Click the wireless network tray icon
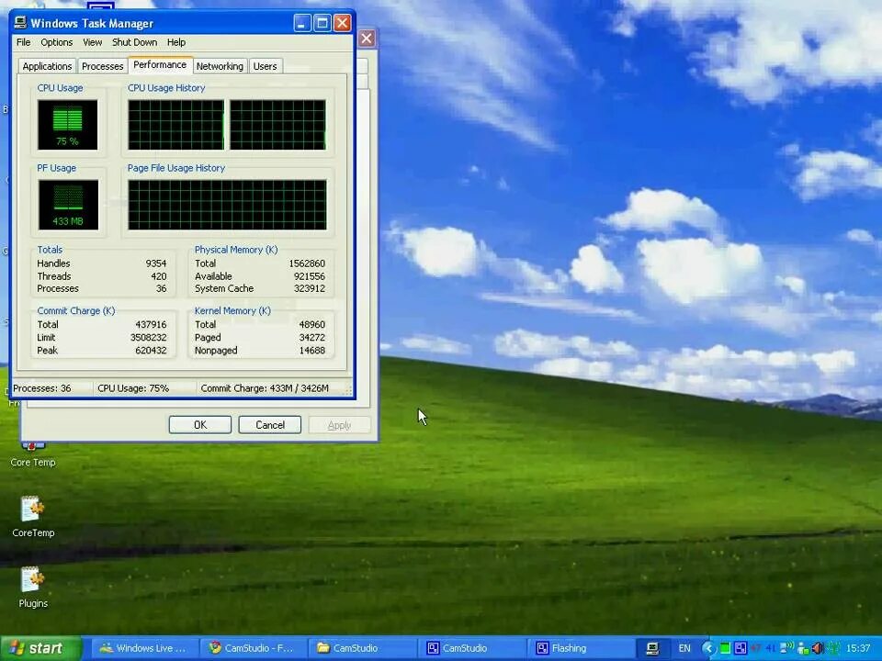The image size is (882, 661). point(786,647)
